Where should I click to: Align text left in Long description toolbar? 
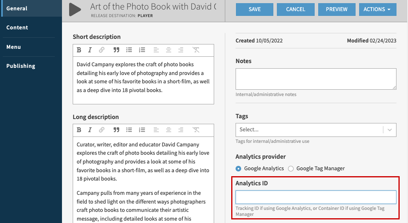pyautogui.click(x=156, y=130)
